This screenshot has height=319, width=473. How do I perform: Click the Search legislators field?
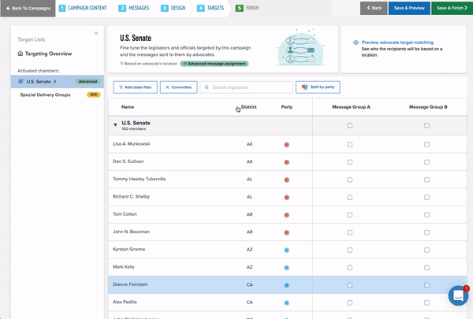pyautogui.click(x=246, y=87)
